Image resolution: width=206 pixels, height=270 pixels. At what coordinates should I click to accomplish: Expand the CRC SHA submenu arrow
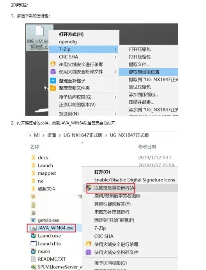coord(115,57)
